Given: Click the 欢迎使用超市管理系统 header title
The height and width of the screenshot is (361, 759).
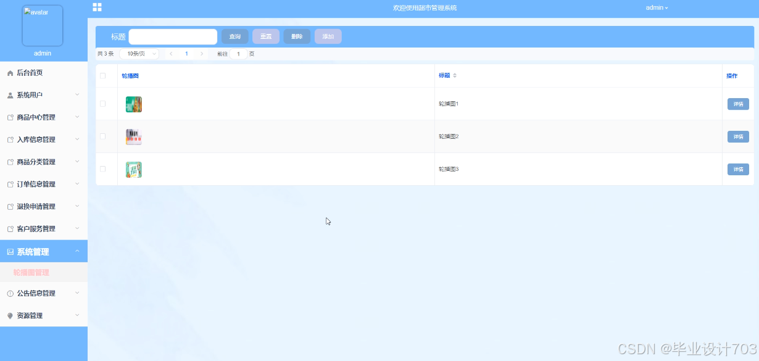Looking at the screenshot, I should 425,8.
